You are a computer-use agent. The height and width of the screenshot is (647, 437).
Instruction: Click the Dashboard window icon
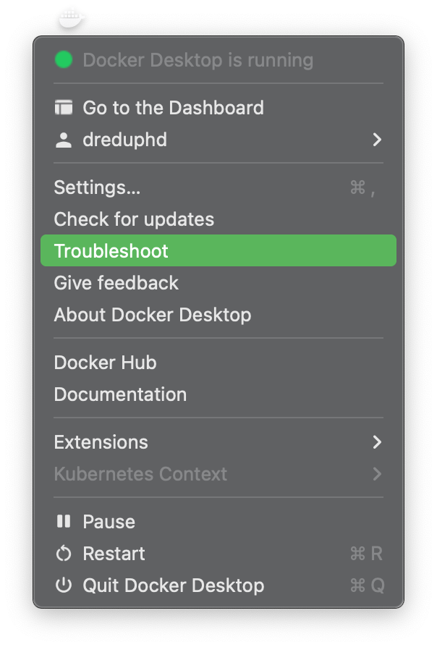pyautogui.click(x=64, y=108)
